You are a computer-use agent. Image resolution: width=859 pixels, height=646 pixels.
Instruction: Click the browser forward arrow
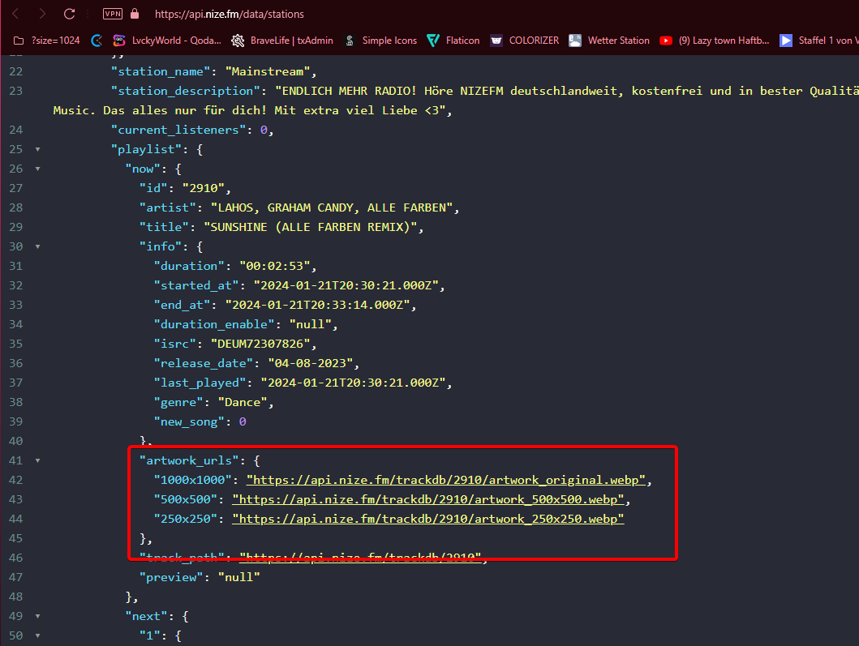[42, 14]
